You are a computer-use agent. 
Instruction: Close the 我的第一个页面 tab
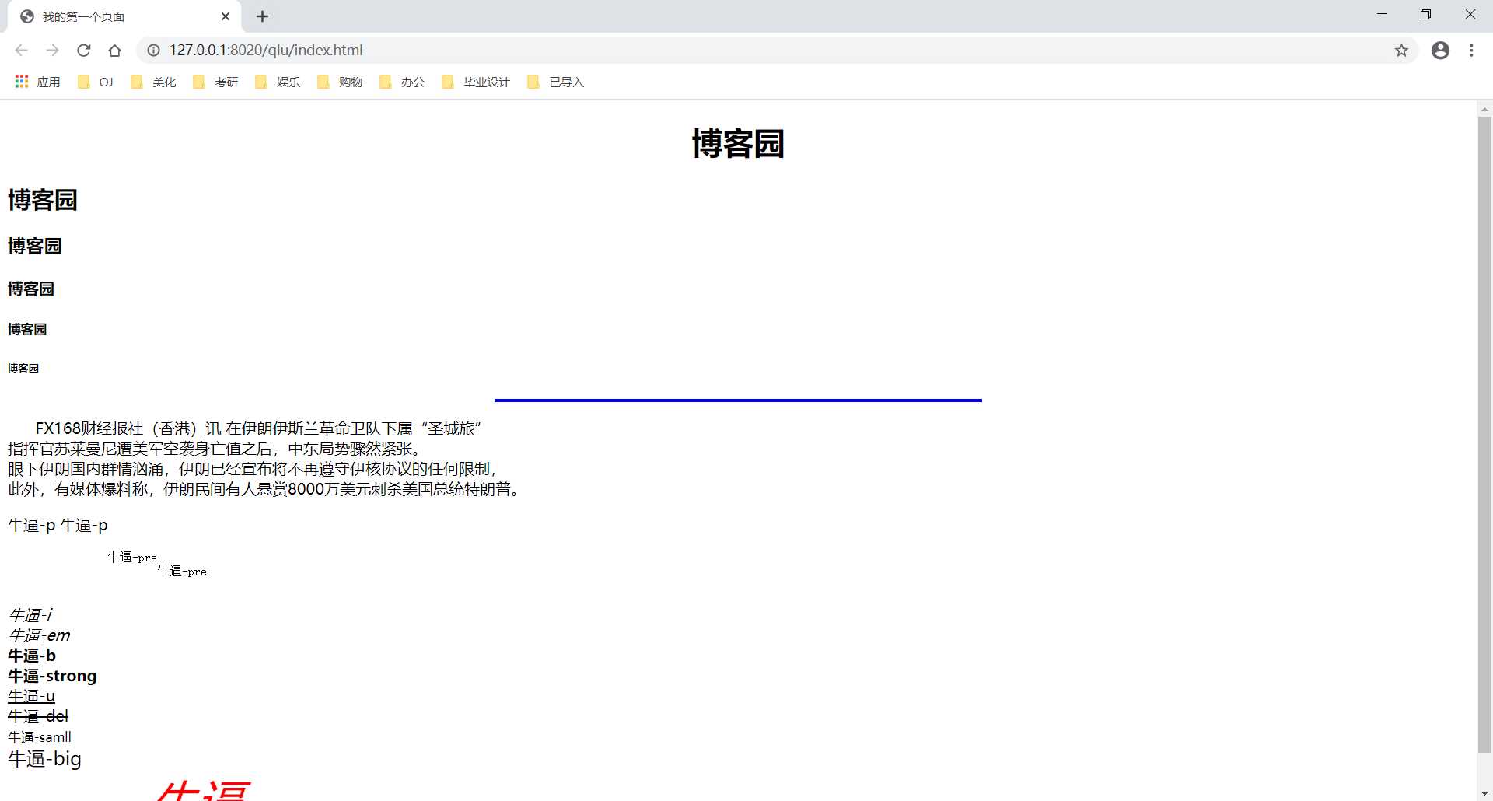pos(226,16)
